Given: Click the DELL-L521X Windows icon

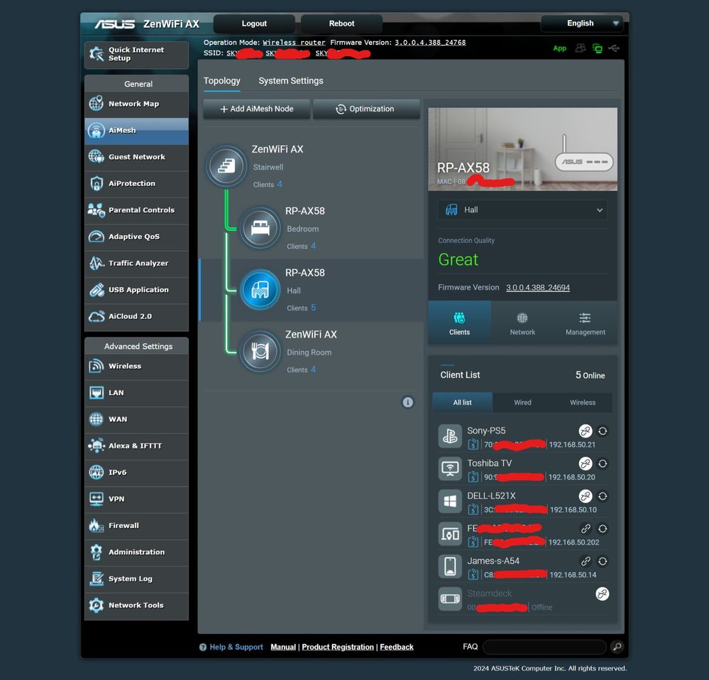Looking at the screenshot, I should (x=450, y=502).
